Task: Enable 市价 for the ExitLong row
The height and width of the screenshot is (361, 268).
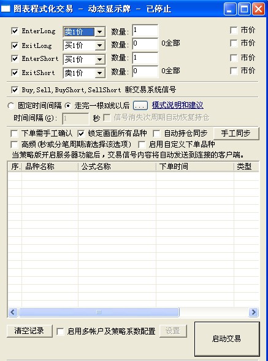Action: click(x=234, y=43)
